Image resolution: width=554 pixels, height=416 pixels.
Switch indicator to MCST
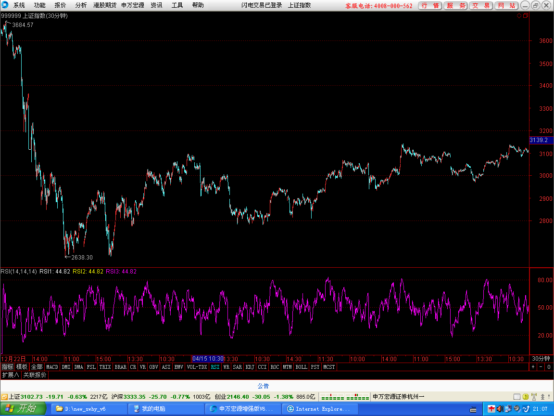click(329, 367)
